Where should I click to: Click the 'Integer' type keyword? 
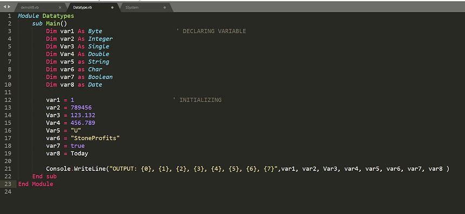point(100,39)
